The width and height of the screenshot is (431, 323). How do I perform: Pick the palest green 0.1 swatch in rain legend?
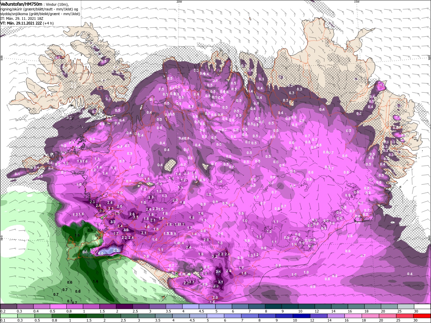click(x=8, y=316)
